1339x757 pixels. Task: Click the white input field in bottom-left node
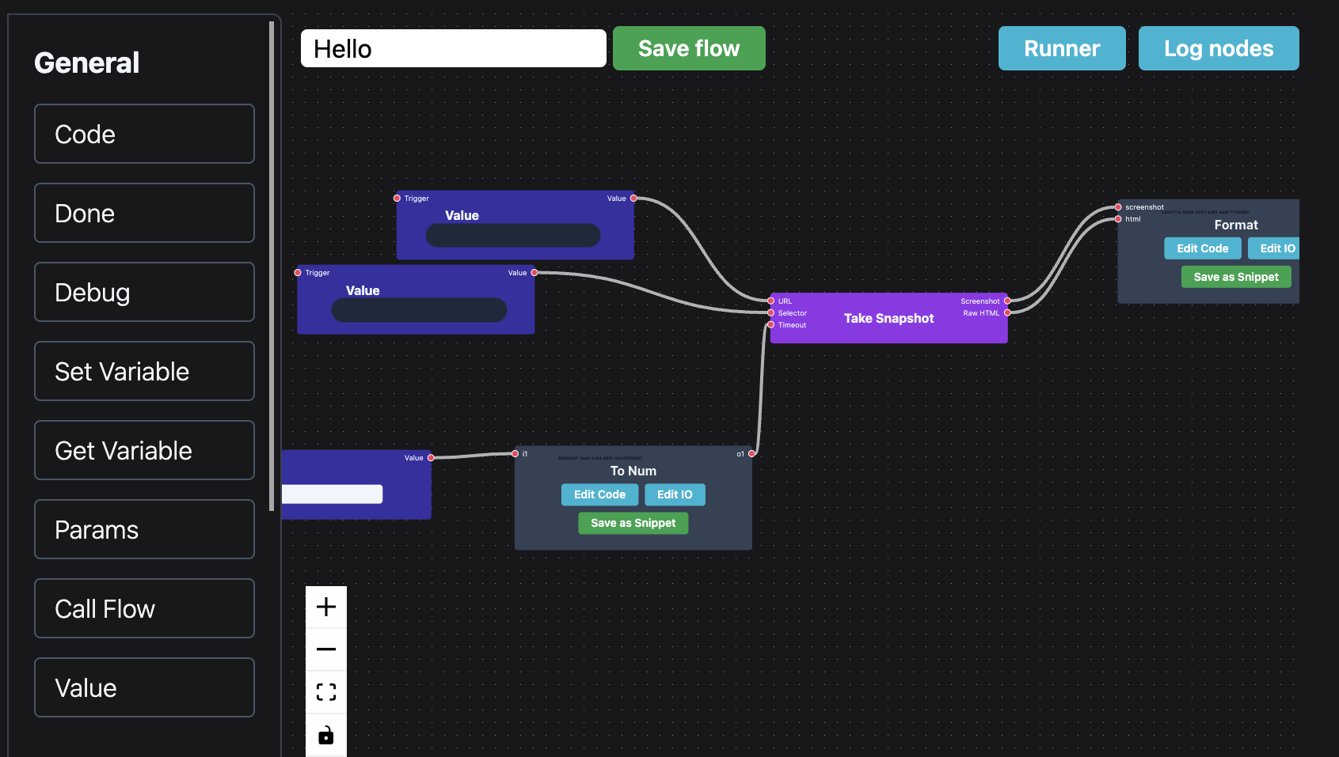click(332, 494)
